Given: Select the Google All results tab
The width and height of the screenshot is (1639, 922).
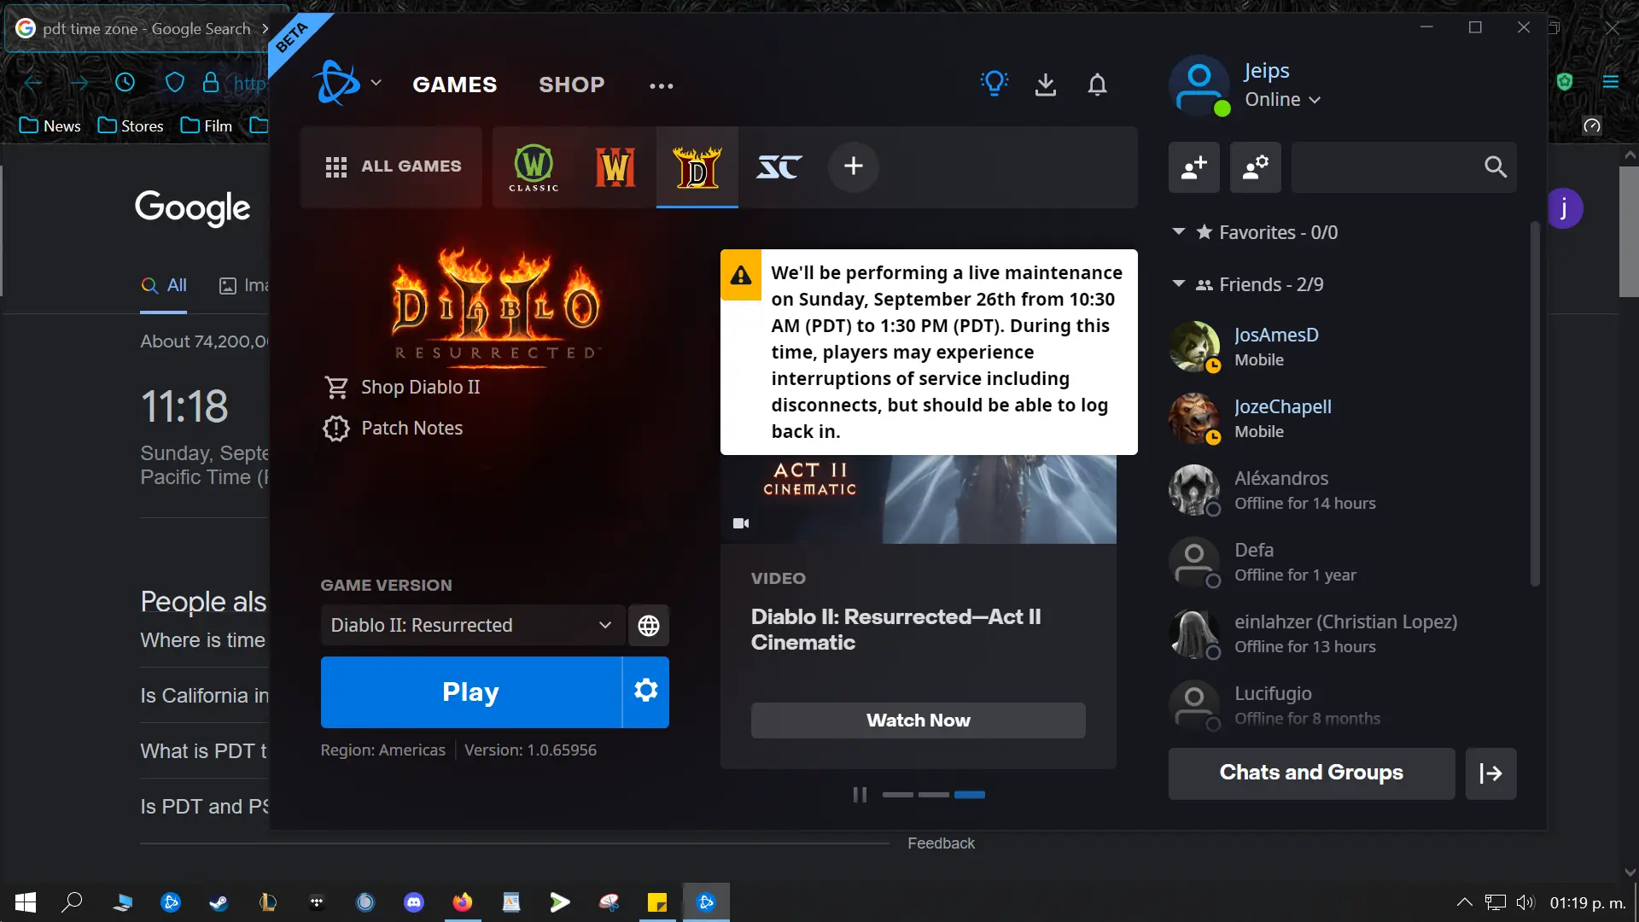Looking at the screenshot, I should tap(164, 286).
